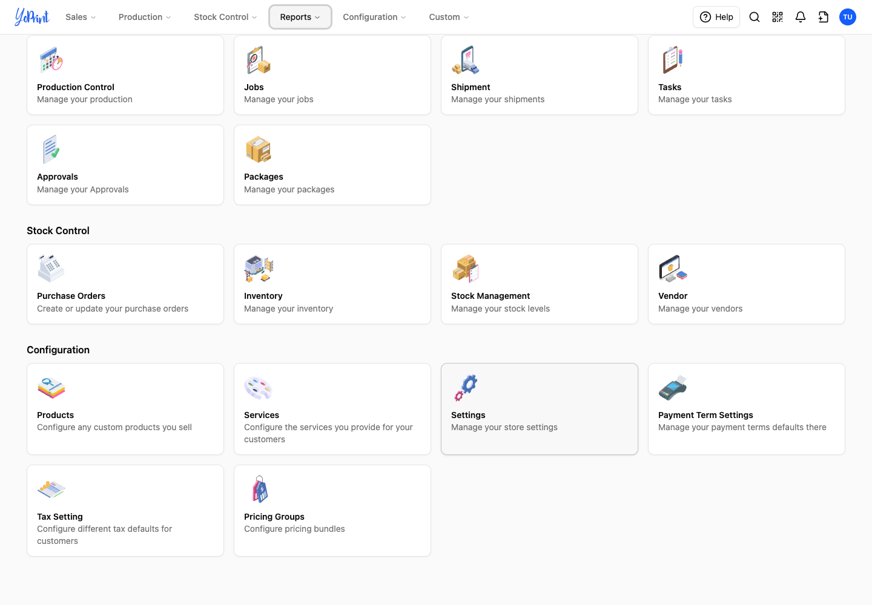Open Payment Term Settings title link

click(705, 415)
